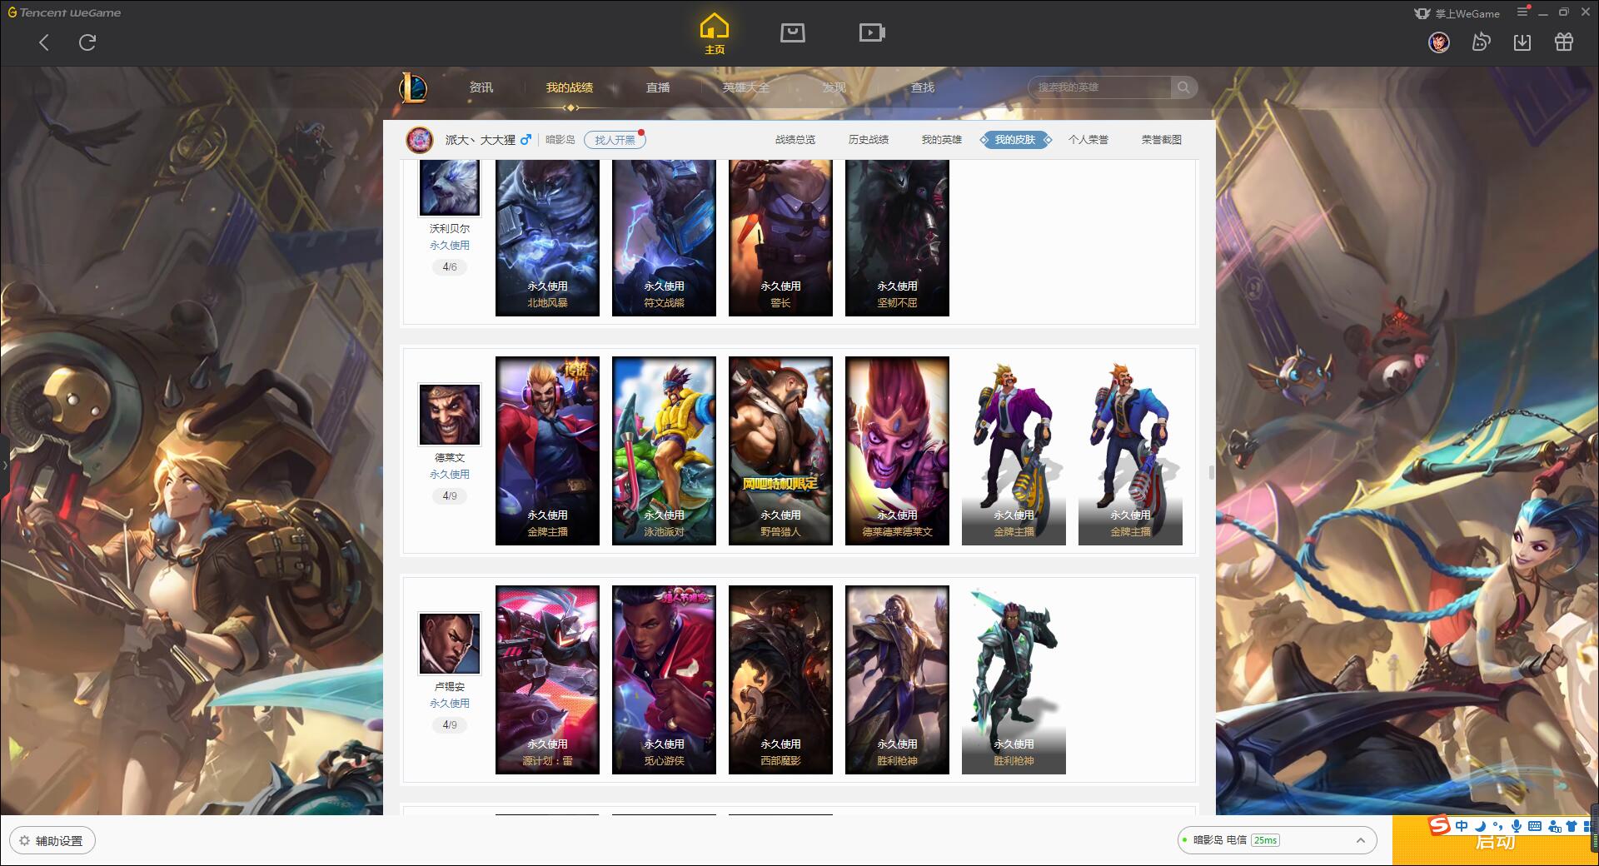Open the 查找 tab
1599x866 pixels.
point(923,87)
